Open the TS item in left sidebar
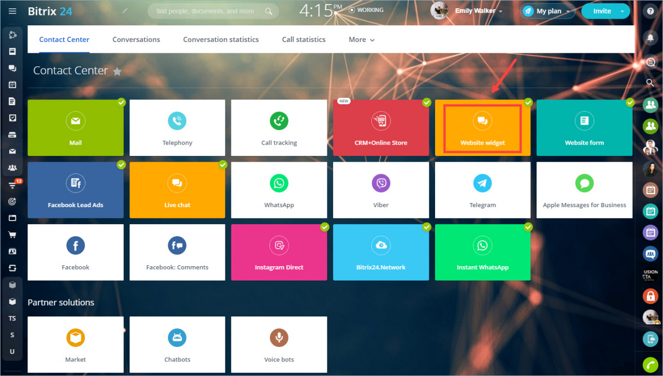Image resolution: width=663 pixels, height=376 pixels. 12,319
